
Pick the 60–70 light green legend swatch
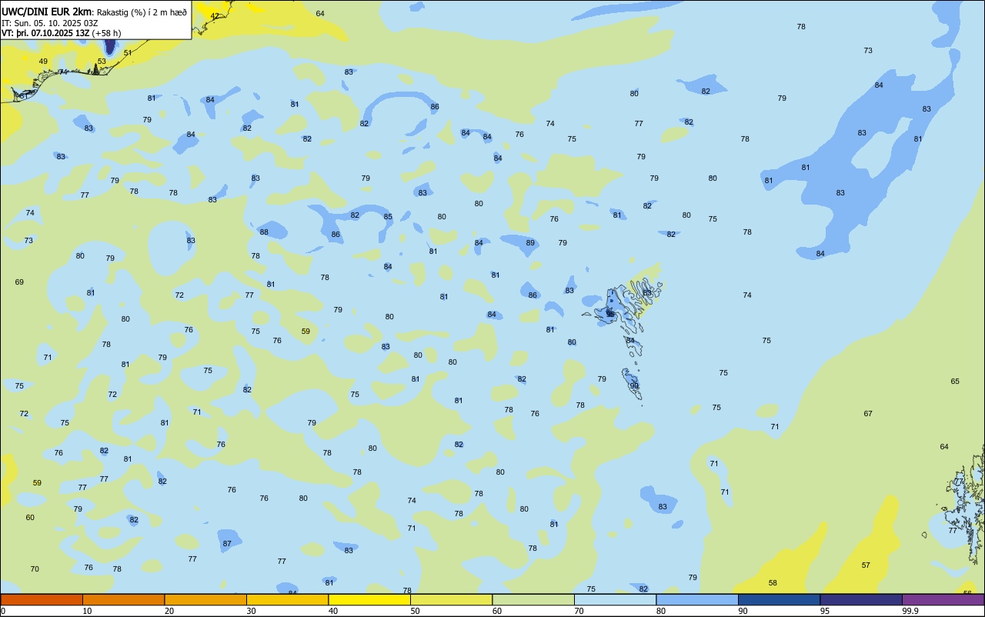click(533, 599)
